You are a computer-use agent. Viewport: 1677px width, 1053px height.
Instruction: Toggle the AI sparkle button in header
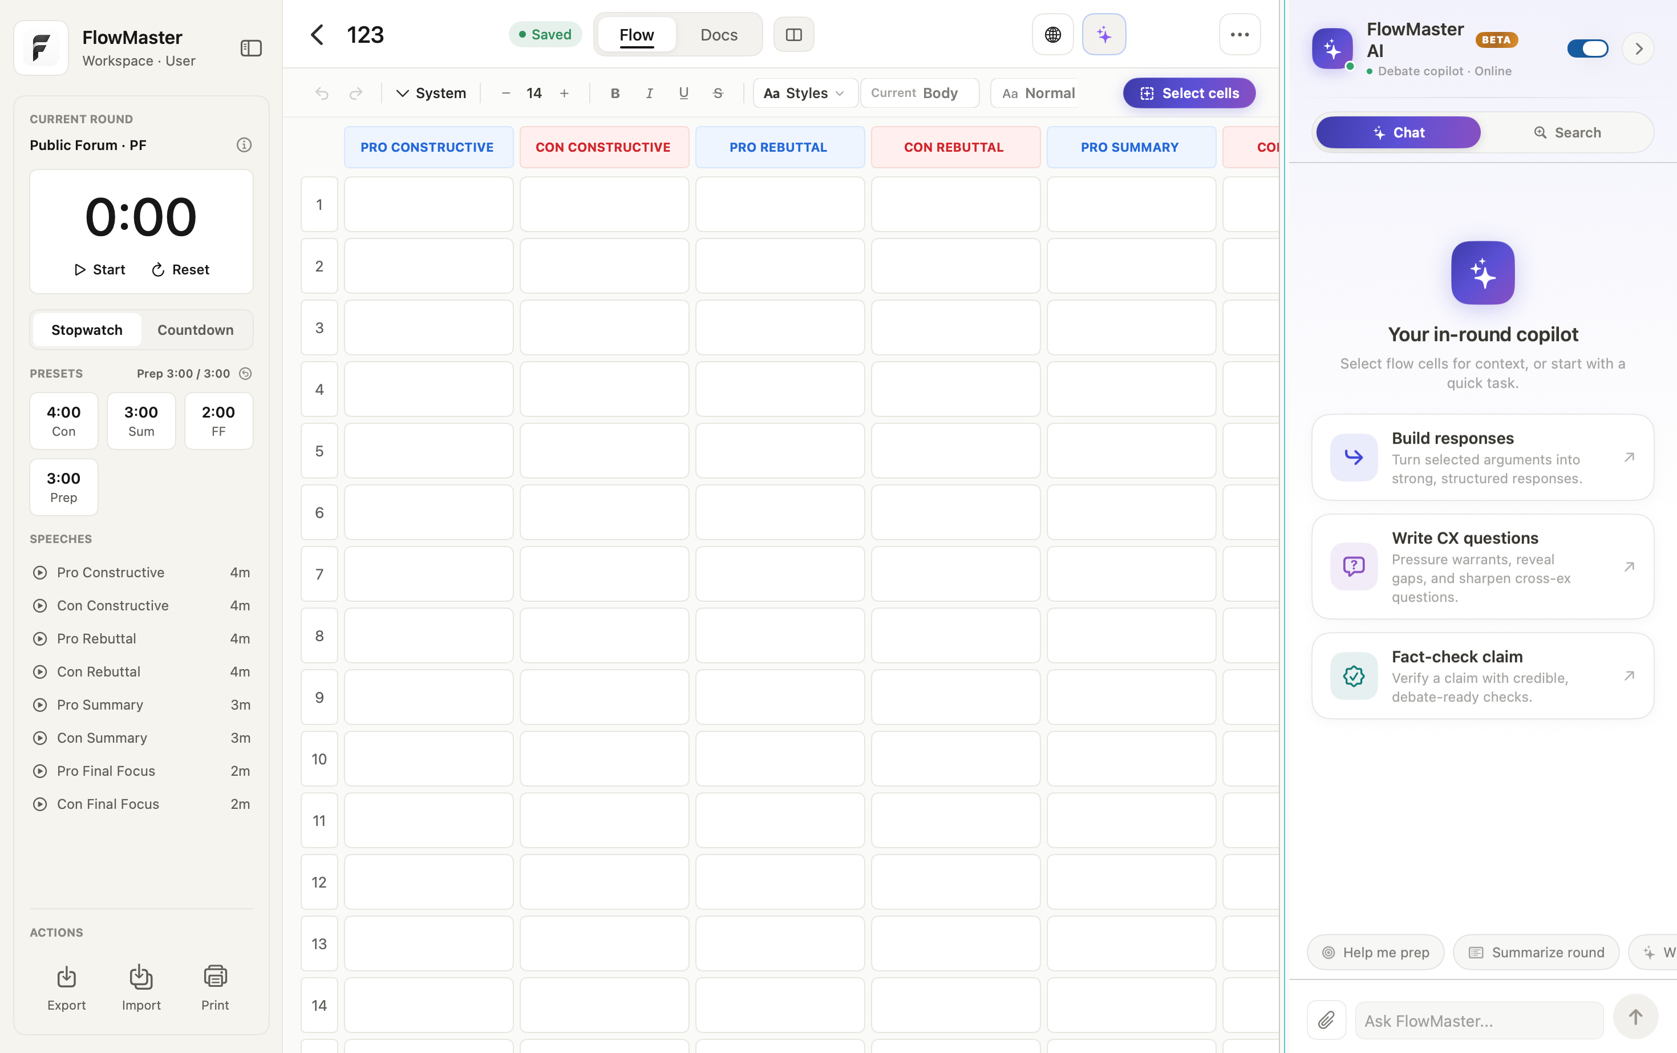click(x=1104, y=35)
